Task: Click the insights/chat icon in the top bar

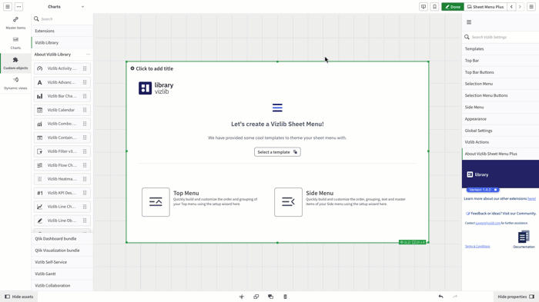Action: pos(423,6)
